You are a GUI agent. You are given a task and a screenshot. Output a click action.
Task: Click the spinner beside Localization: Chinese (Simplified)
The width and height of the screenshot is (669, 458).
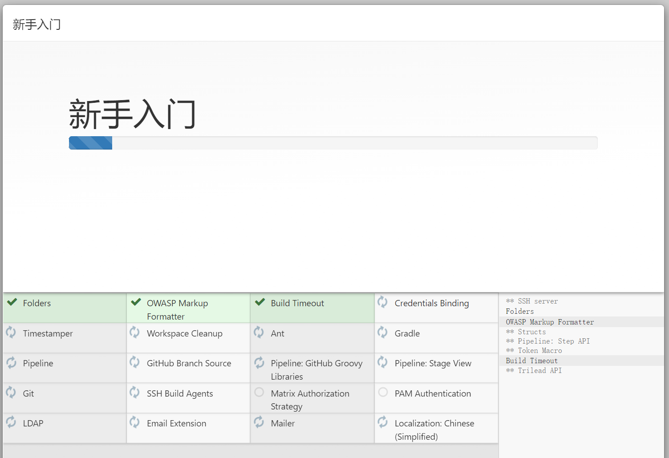tap(382, 422)
